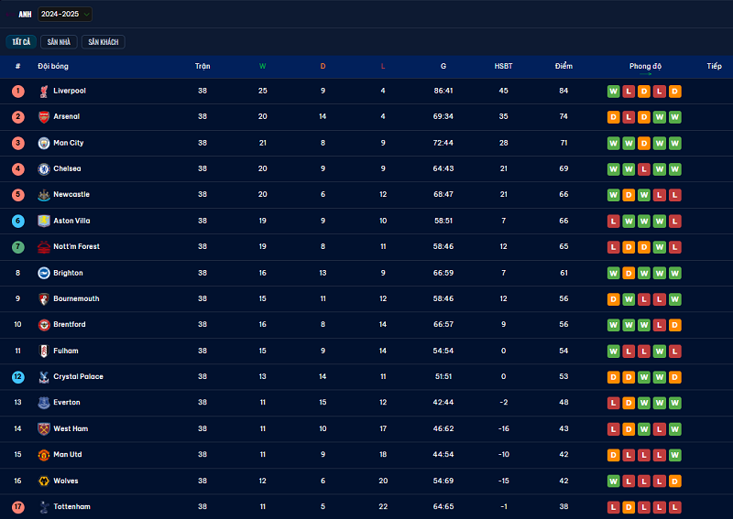
Task: Click the Trận column header
Action: coord(202,66)
